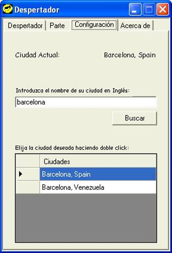172x253 pixels.
Task: Go to the Acerca de tab
Action: [x=135, y=26]
